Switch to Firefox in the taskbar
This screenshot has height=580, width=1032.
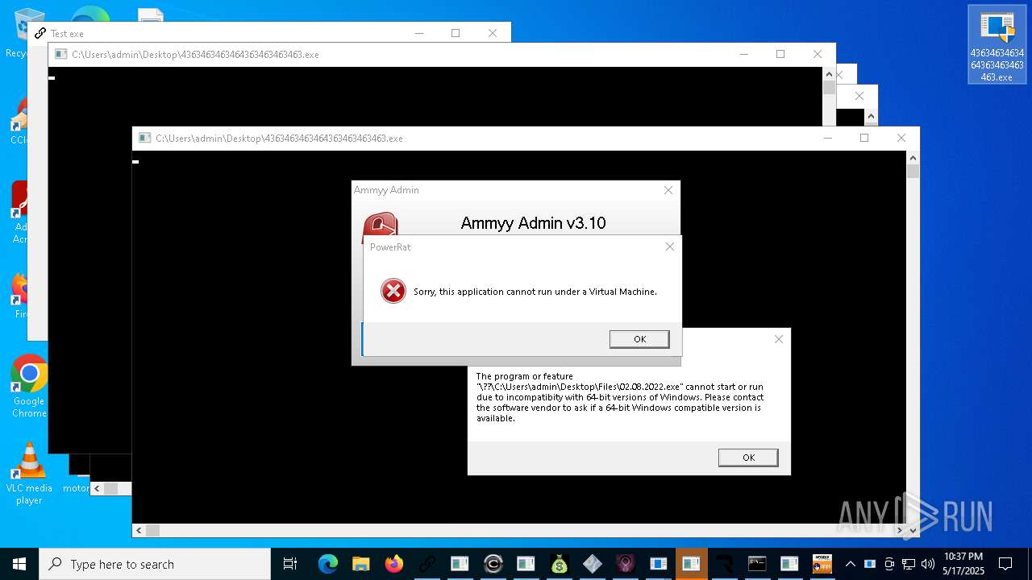point(393,564)
